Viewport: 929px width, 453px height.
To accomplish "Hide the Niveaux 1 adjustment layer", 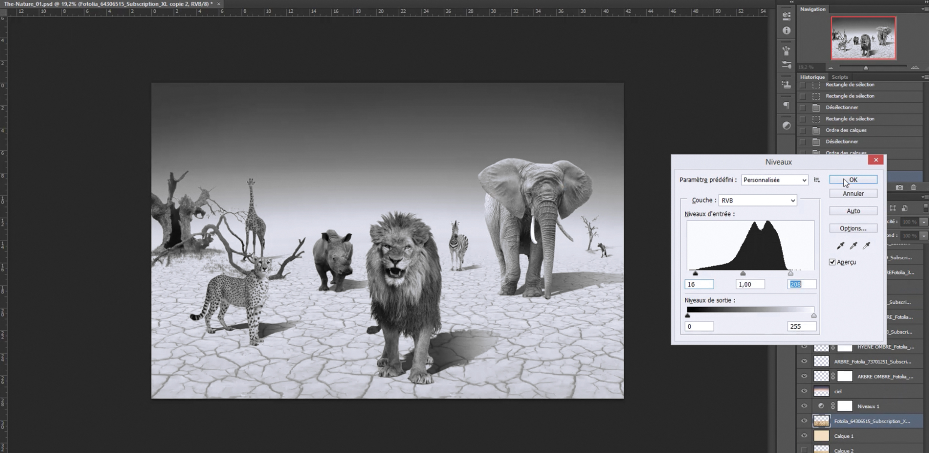I will pos(804,406).
